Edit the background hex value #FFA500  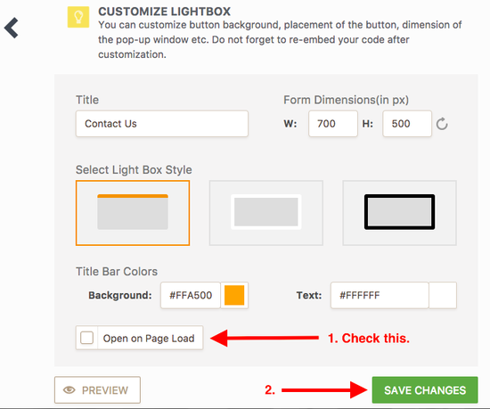[191, 295]
